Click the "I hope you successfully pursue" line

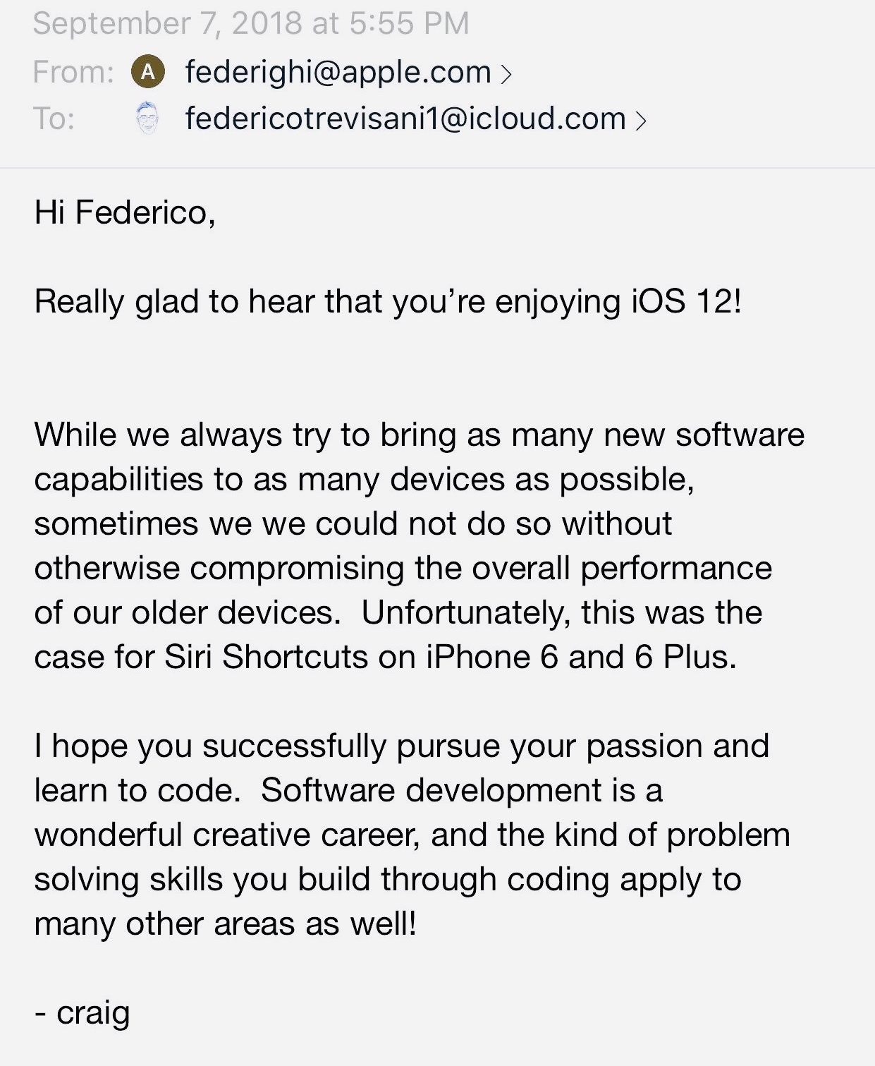(401, 746)
